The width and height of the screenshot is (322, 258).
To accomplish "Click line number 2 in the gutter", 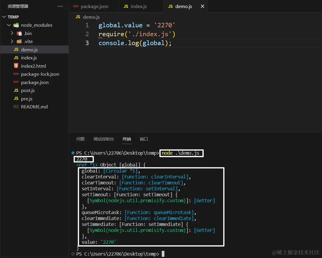I will (x=87, y=34).
